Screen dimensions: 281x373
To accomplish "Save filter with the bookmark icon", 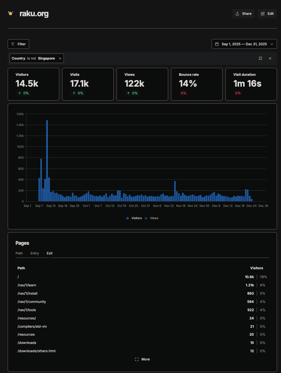I will (260, 58).
